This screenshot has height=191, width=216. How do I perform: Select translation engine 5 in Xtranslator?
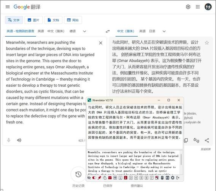pos(141,178)
